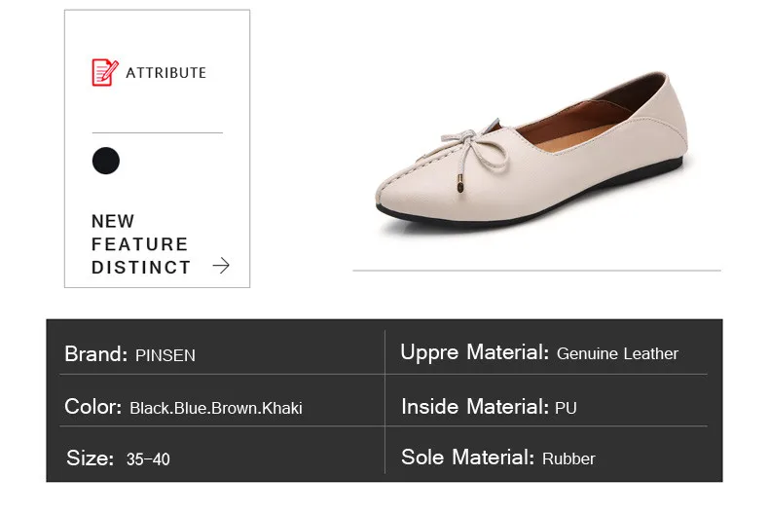Click the red attribute notepad icon
The width and height of the screenshot is (769, 513).
point(105,72)
